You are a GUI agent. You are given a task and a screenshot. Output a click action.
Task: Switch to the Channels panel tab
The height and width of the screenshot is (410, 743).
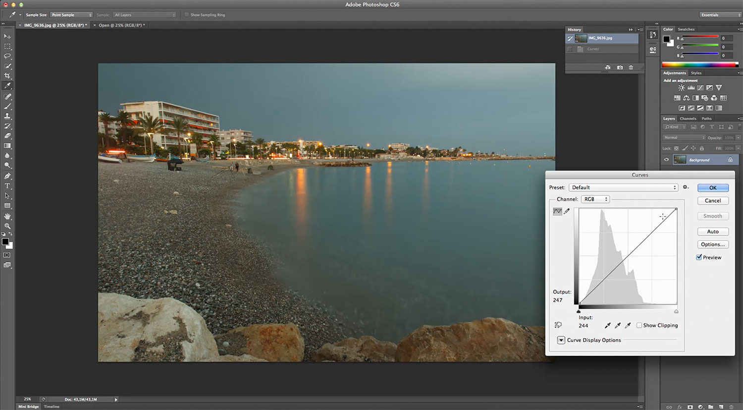tap(688, 118)
